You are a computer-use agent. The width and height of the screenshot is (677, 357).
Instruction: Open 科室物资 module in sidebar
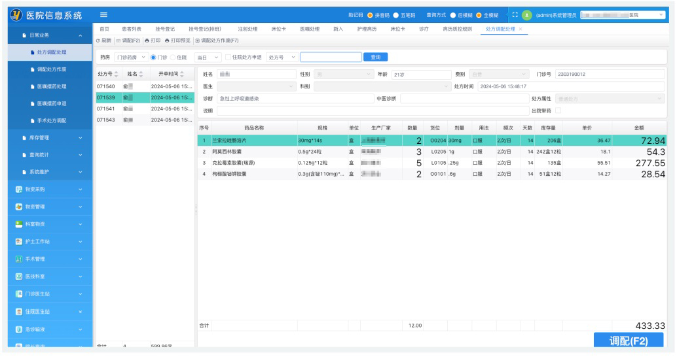click(x=50, y=224)
